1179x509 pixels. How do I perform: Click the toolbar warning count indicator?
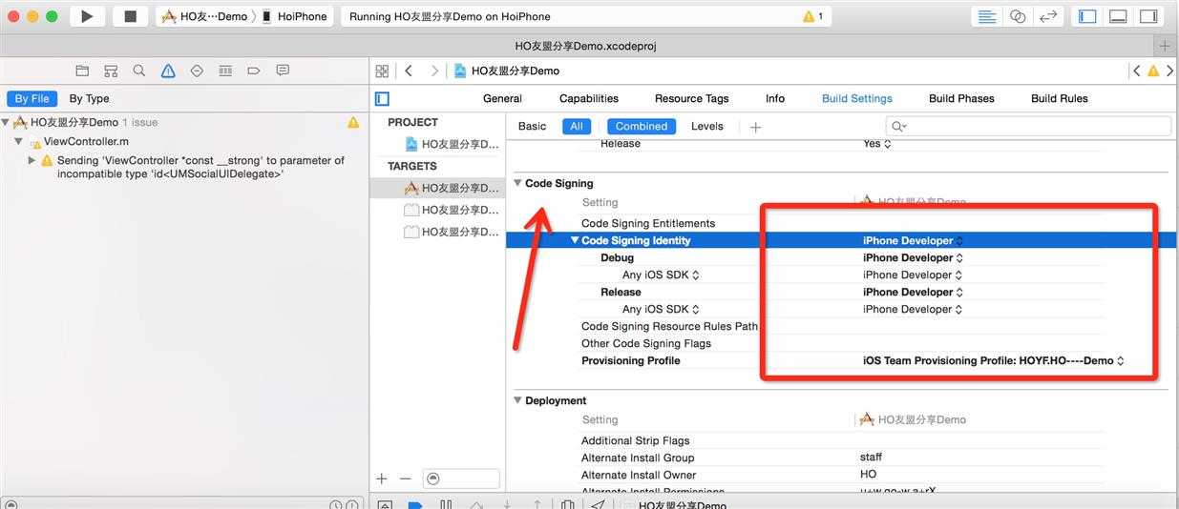pos(812,16)
